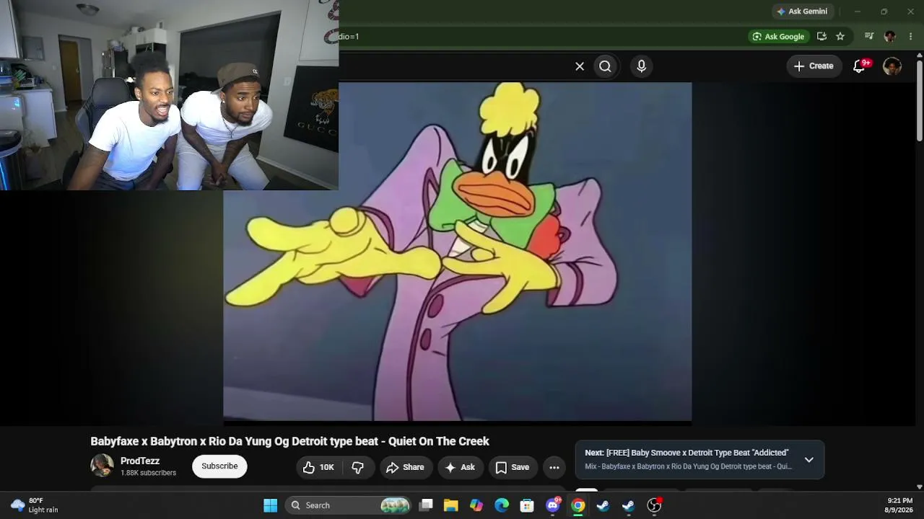Open the YouTube Create menu
The image size is (924, 519).
point(814,66)
